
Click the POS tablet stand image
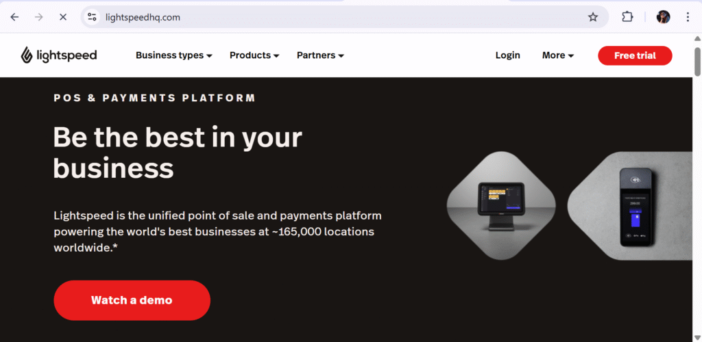(501, 205)
